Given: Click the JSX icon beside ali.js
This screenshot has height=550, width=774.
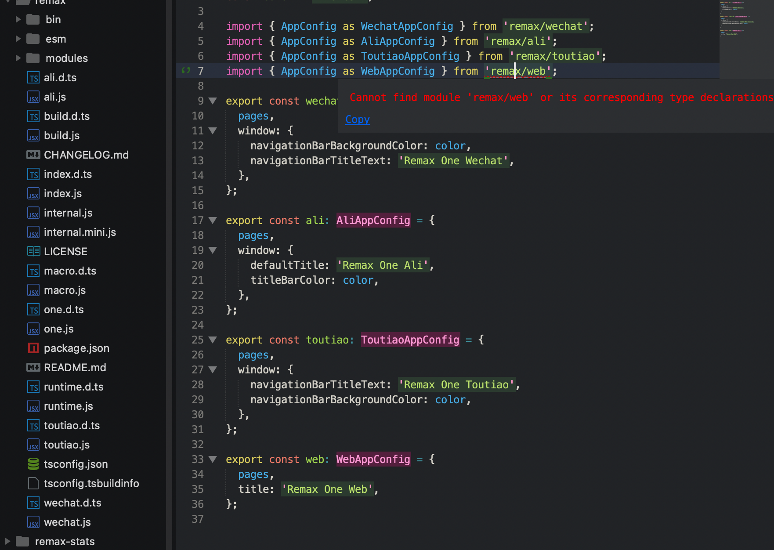Looking at the screenshot, I should (33, 97).
